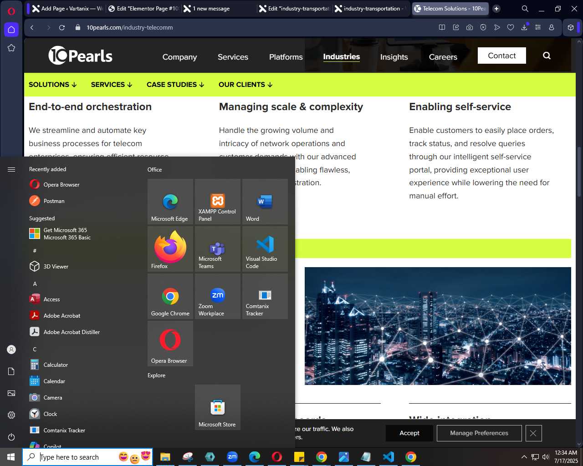Click the 10Pearls site search icon

(x=547, y=56)
